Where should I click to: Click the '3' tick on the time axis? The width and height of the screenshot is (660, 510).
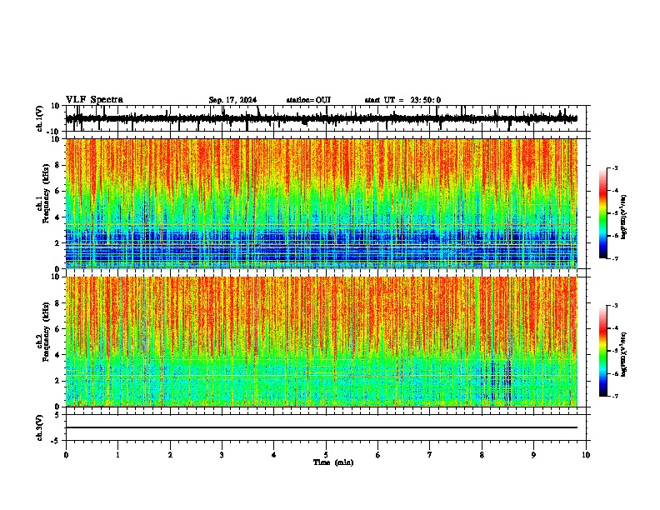[222, 455]
